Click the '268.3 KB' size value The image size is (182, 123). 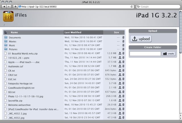coord(111,96)
